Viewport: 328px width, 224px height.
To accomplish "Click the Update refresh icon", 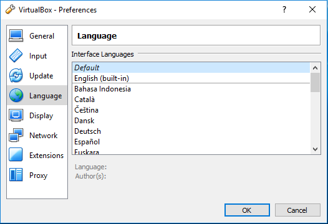I will pos(16,75).
